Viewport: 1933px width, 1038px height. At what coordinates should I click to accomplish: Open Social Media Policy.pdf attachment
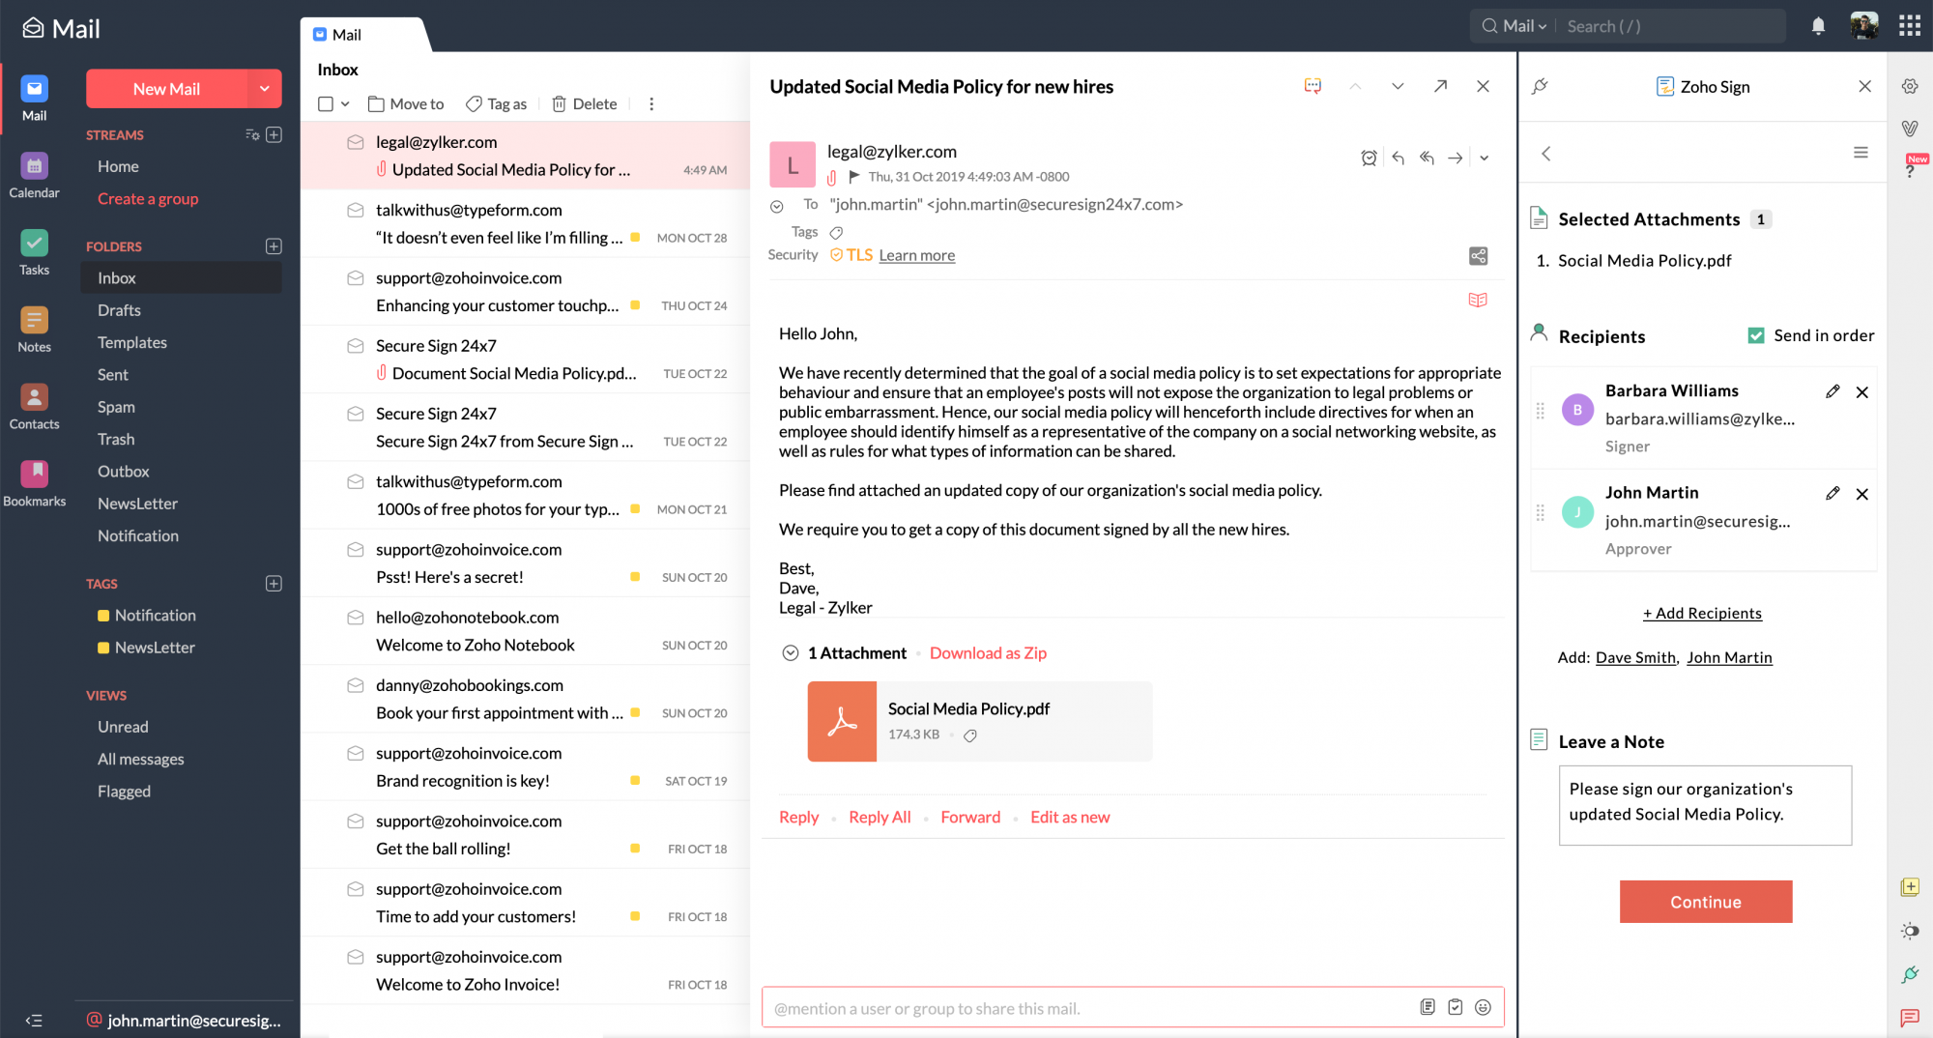(x=980, y=722)
